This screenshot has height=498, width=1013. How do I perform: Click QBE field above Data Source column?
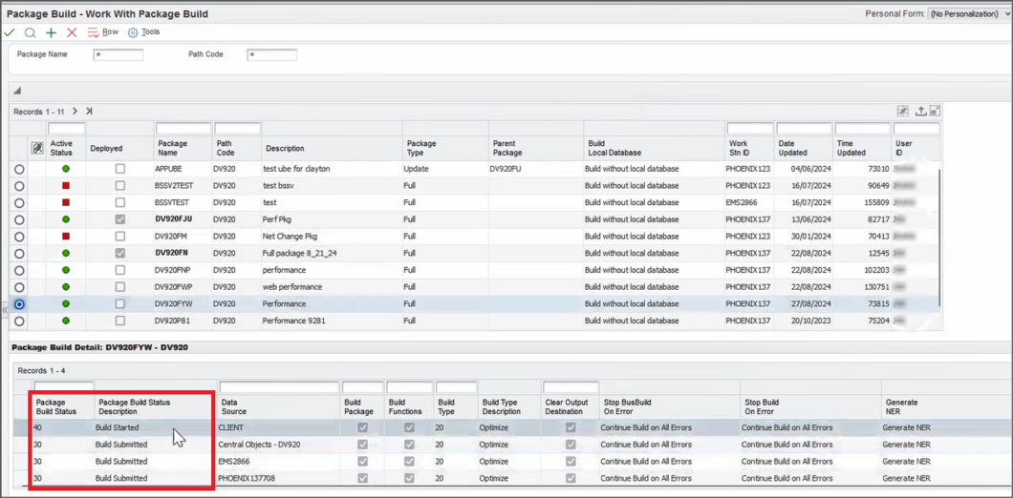pyautogui.click(x=279, y=387)
